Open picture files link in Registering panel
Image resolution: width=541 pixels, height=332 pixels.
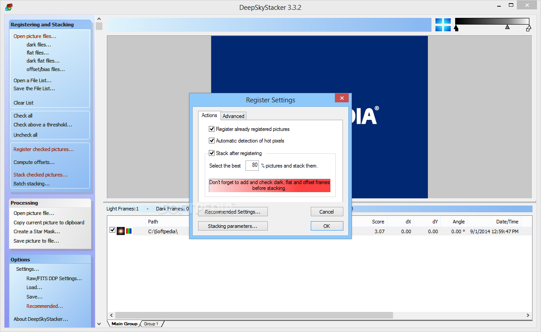point(35,36)
